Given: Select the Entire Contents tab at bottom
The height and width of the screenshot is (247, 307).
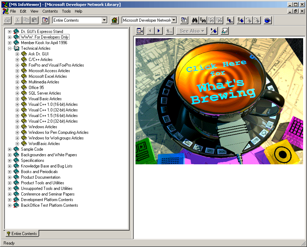Looking at the screenshot, I should (22, 233).
